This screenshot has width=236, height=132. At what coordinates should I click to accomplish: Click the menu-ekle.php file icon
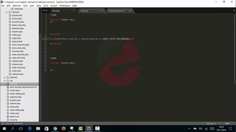click(10, 48)
